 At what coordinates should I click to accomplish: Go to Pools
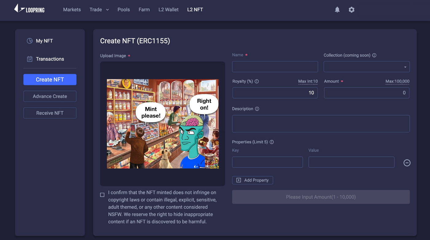(124, 9)
